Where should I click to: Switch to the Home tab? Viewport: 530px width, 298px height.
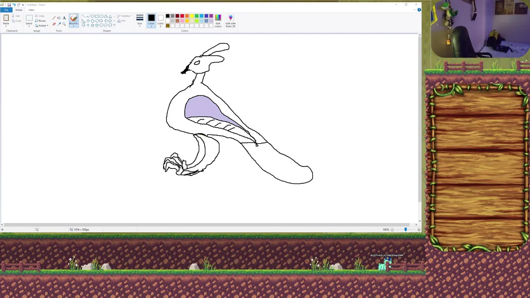[19, 10]
